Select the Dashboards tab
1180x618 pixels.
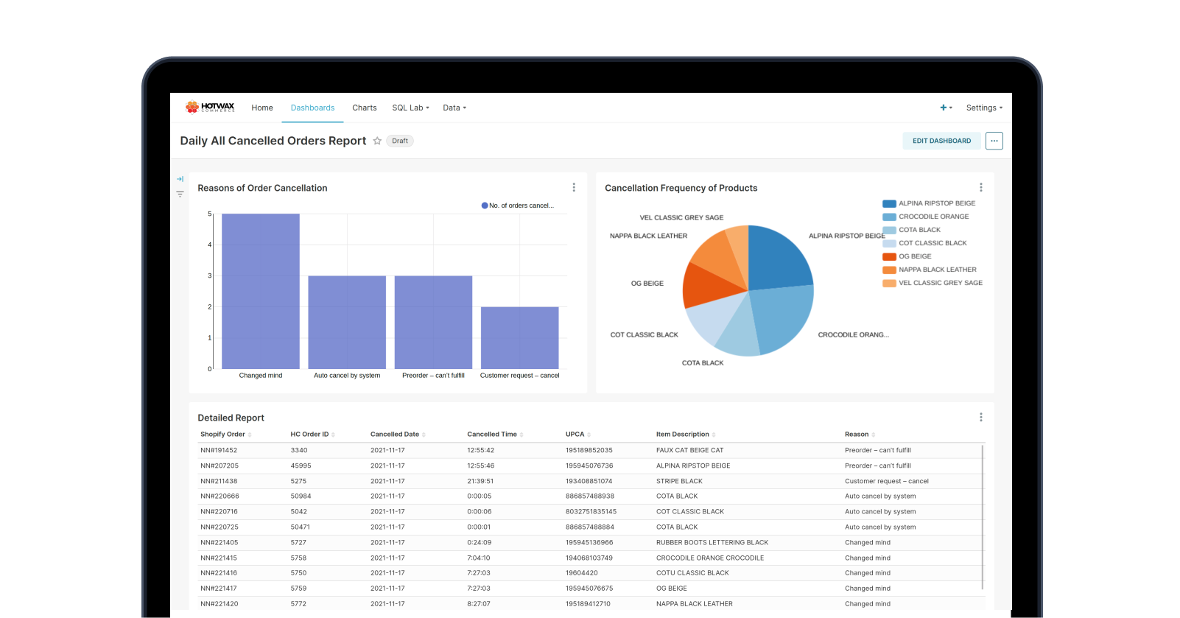coord(312,108)
